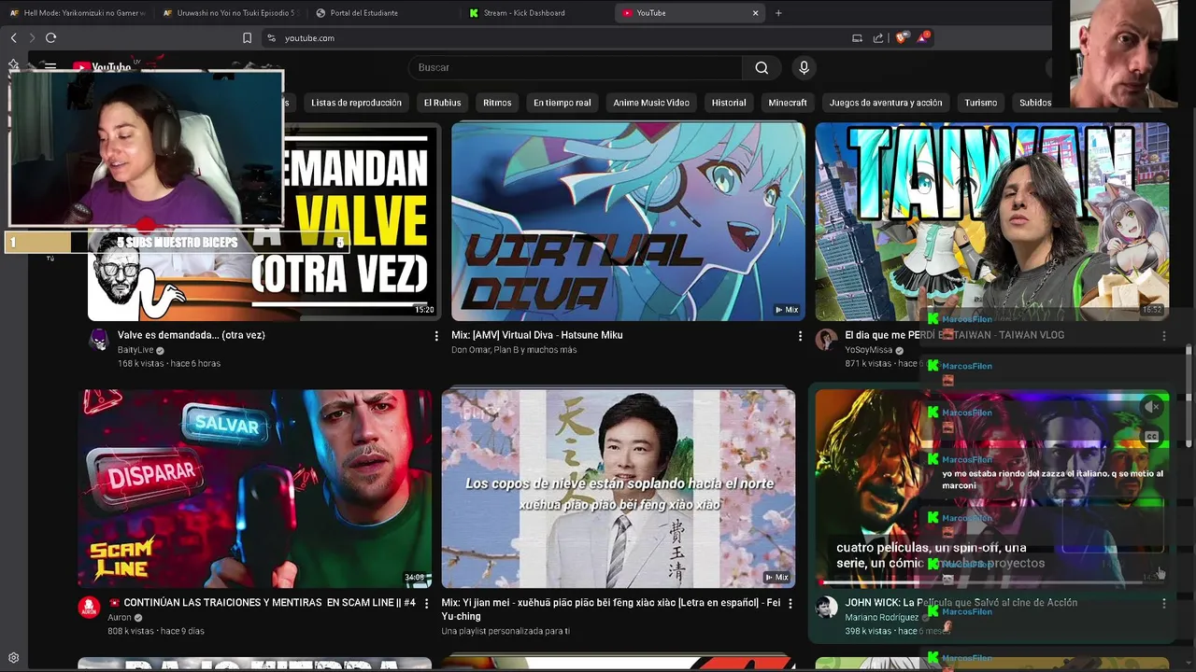The width and height of the screenshot is (1196, 672).
Task: Close the YouTube browser tab
Action: pos(755,13)
